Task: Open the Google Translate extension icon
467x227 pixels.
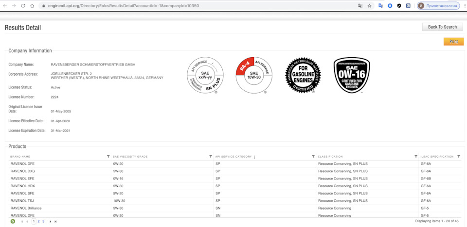Action: pos(380,6)
